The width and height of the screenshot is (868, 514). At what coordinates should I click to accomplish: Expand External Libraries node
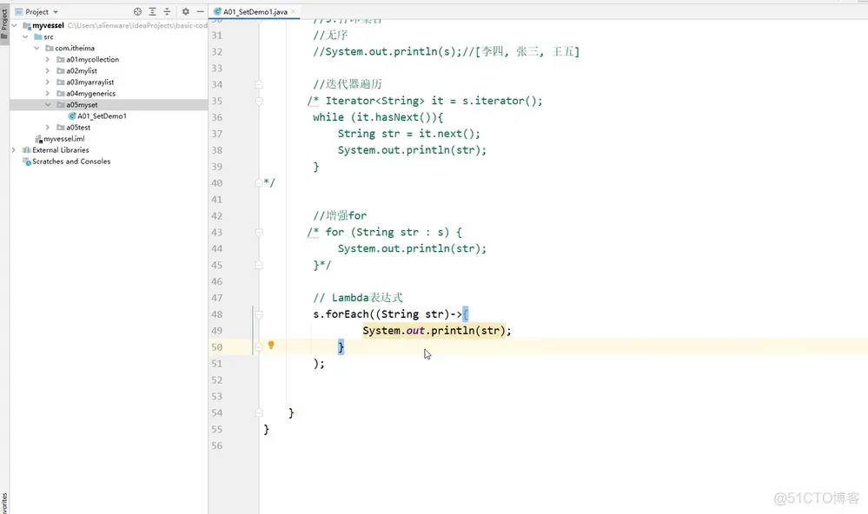pyautogui.click(x=14, y=150)
